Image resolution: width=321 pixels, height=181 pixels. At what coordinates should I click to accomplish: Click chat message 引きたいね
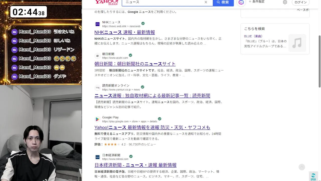64,32
